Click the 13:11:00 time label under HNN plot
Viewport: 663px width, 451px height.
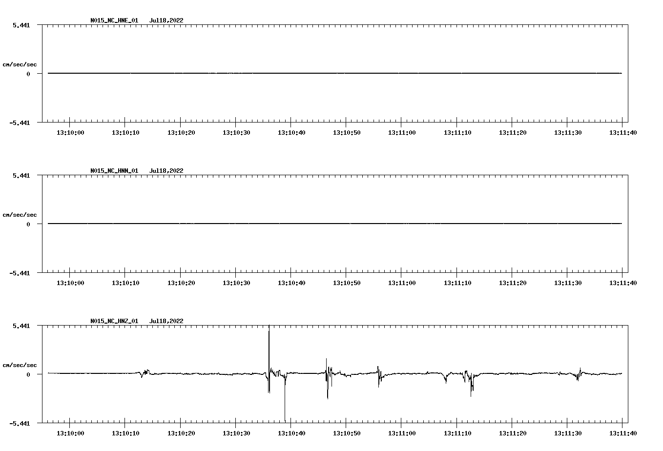pos(402,283)
